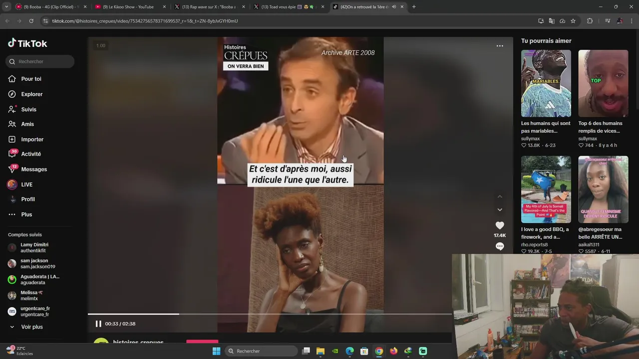Viewport: 639px width, 359px height.
Task: Switch to Booba - 4G Clip Officiel tab
Action: pyautogui.click(x=51, y=7)
